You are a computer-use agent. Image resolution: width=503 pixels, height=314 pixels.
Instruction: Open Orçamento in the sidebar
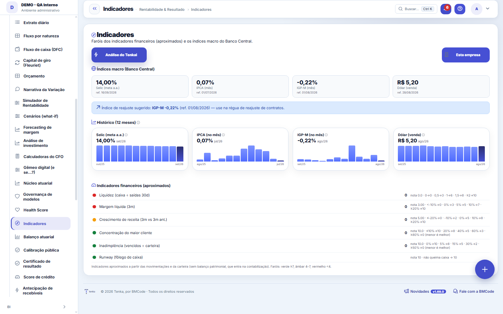(x=41, y=76)
